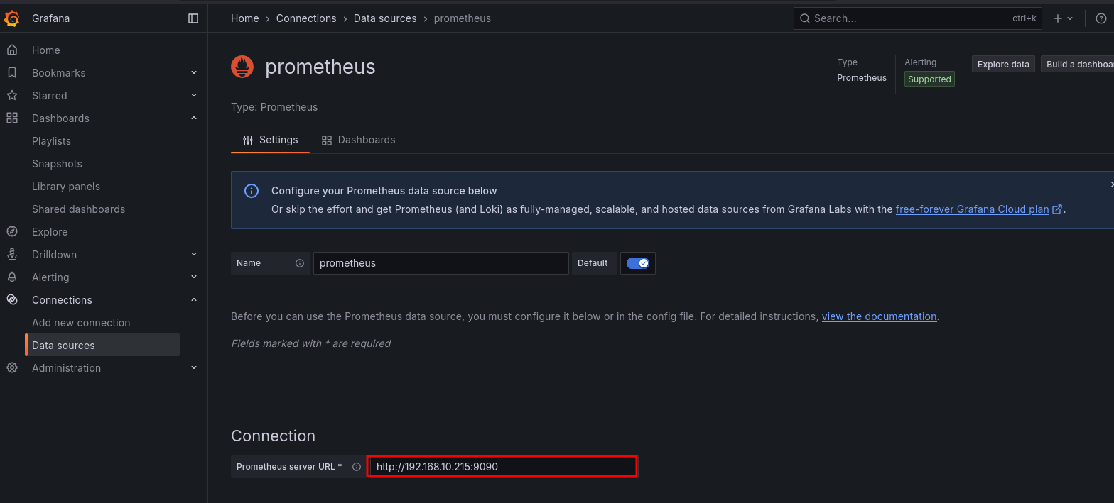Open Explore via compass icon in sidebar
Image resolution: width=1114 pixels, height=503 pixels.
[x=12, y=232]
